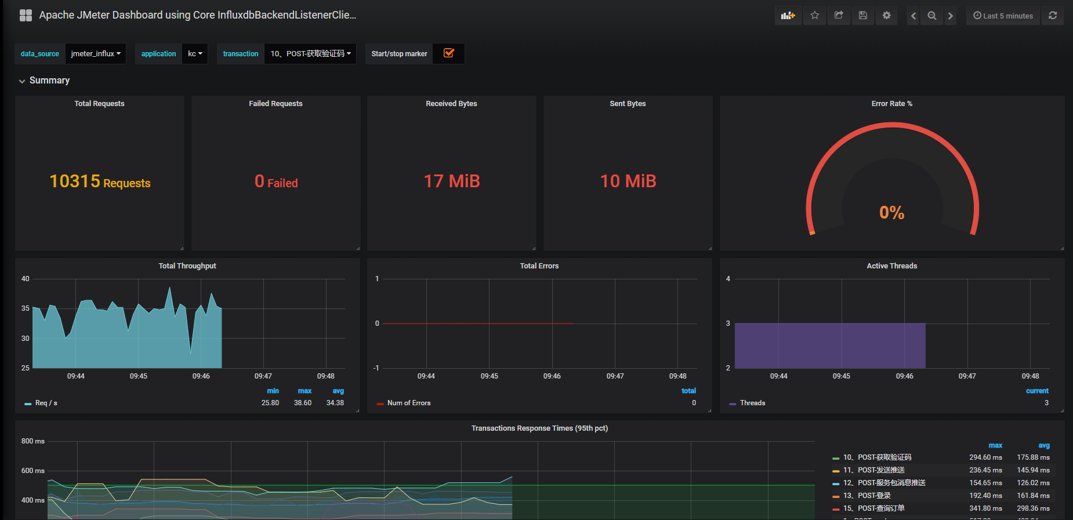
Task: Click the Add panel icon
Action: [788, 16]
